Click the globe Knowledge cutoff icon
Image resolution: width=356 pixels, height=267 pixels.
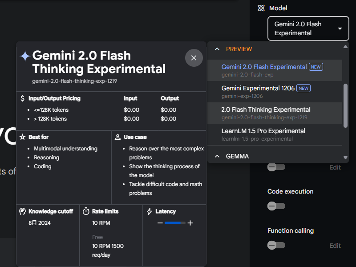tap(23, 211)
